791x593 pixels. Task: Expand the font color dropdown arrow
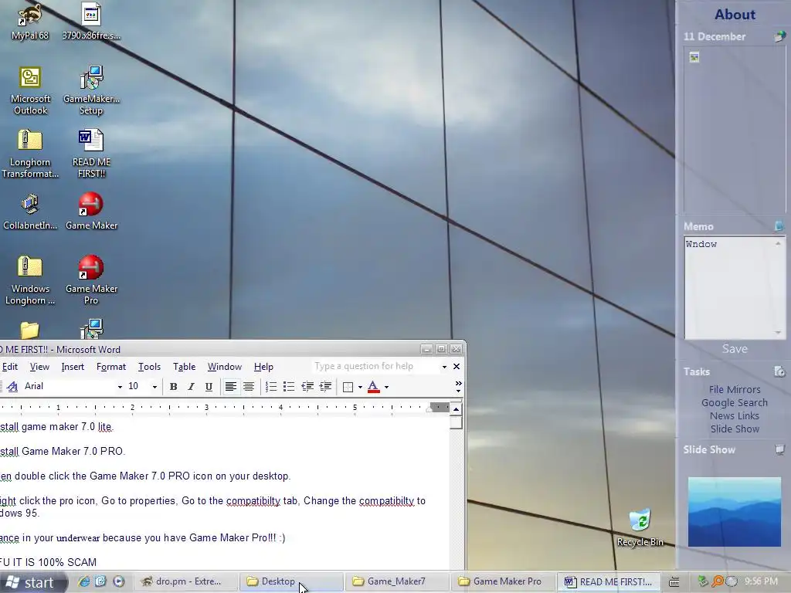386,388
